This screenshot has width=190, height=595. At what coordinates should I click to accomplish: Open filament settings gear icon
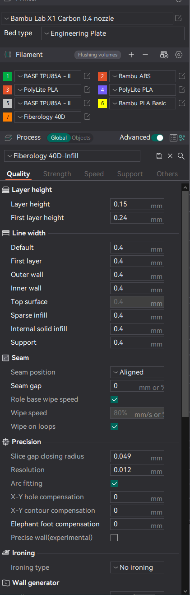(179, 55)
